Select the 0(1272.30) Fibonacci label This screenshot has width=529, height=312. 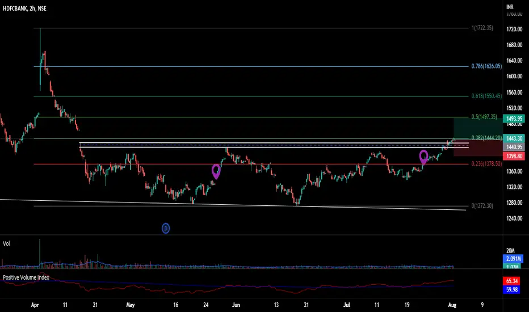(482, 206)
